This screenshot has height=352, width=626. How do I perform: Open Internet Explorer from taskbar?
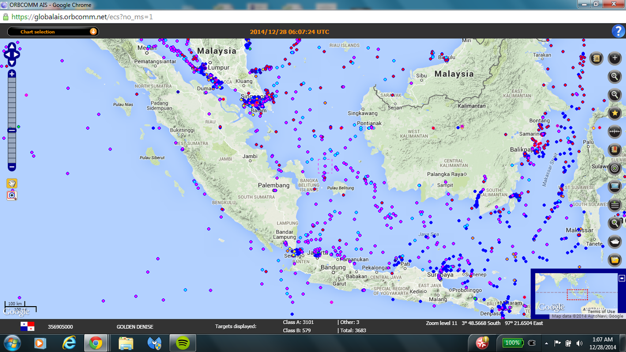click(x=69, y=343)
